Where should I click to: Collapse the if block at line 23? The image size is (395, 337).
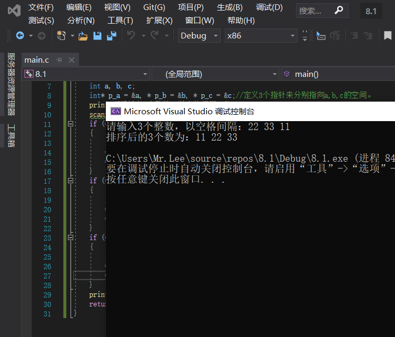click(71, 237)
